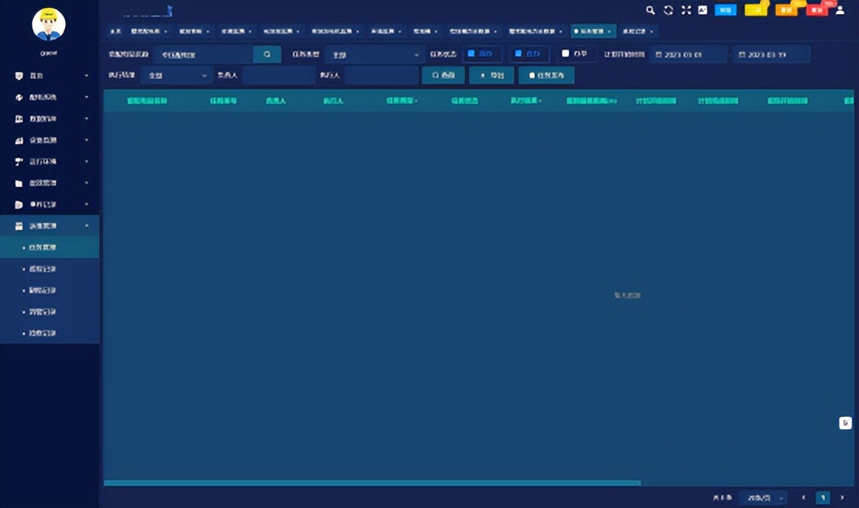Click the export button next to query

coord(492,75)
